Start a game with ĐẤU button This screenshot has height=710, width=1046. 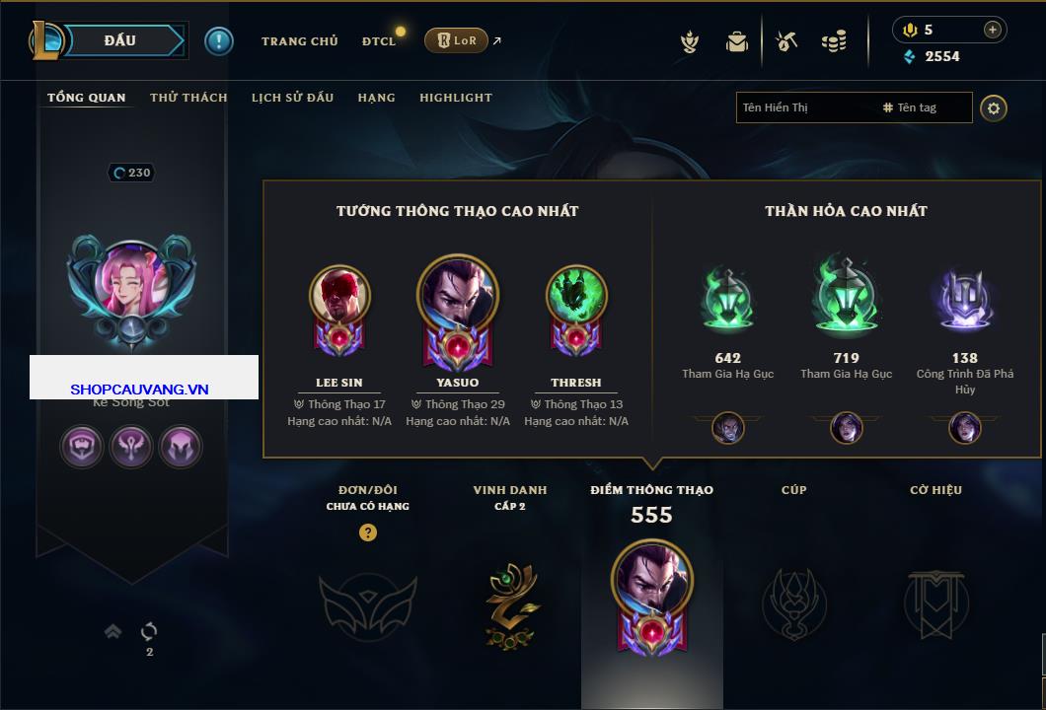point(125,40)
